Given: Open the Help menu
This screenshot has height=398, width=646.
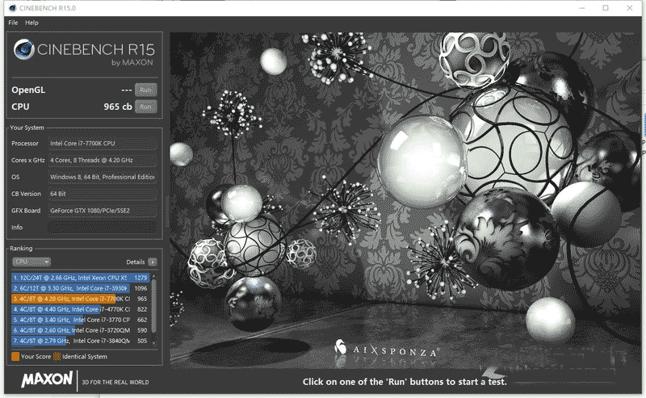Looking at the screenshot, I should (x=31, y=23).
